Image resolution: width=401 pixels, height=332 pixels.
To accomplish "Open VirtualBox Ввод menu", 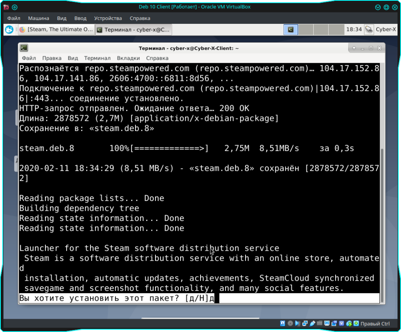I will [x=80, y=18].
